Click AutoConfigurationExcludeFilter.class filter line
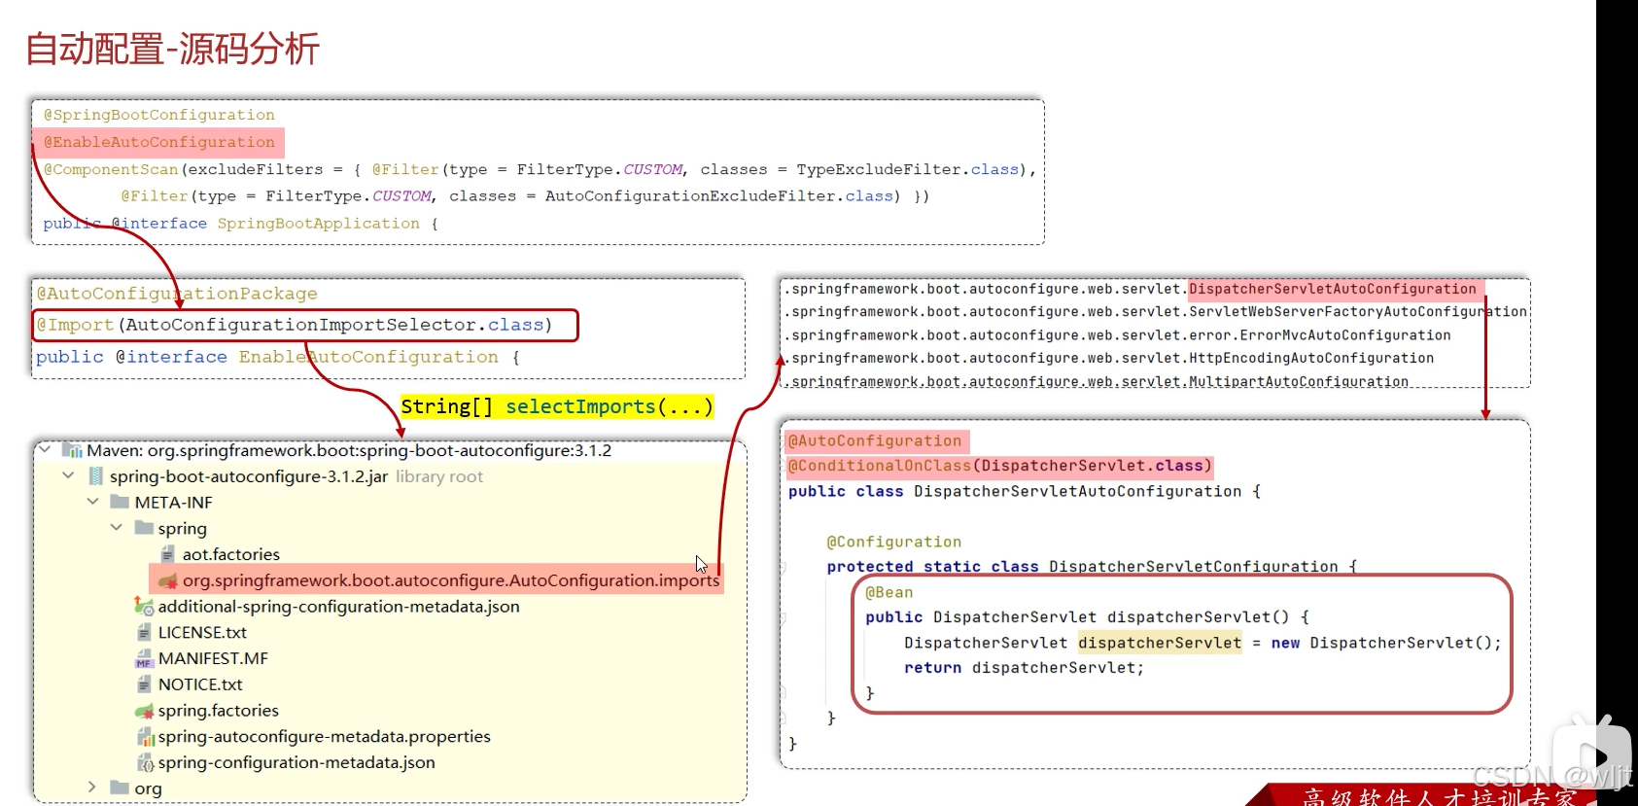Screen dimensions: 1638x806 pos(525,196)
